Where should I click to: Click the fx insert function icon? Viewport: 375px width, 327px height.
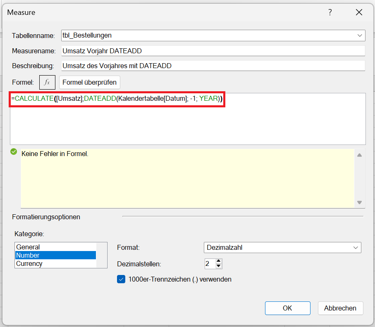pos(47,82)
